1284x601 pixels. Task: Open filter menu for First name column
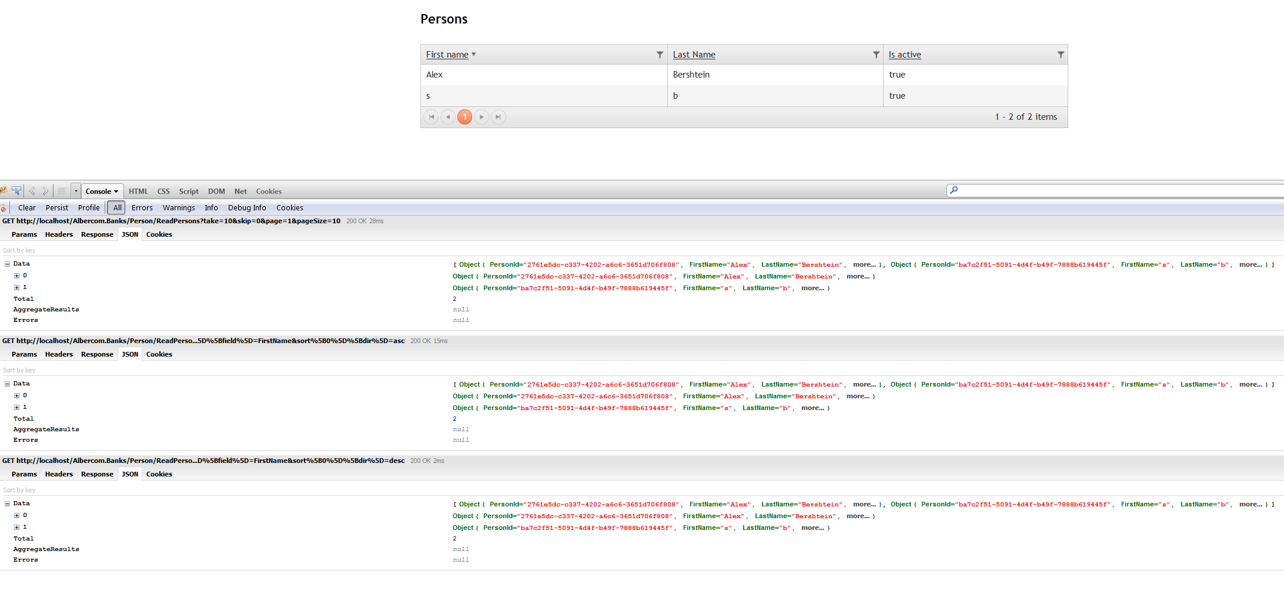coord(660,55)
